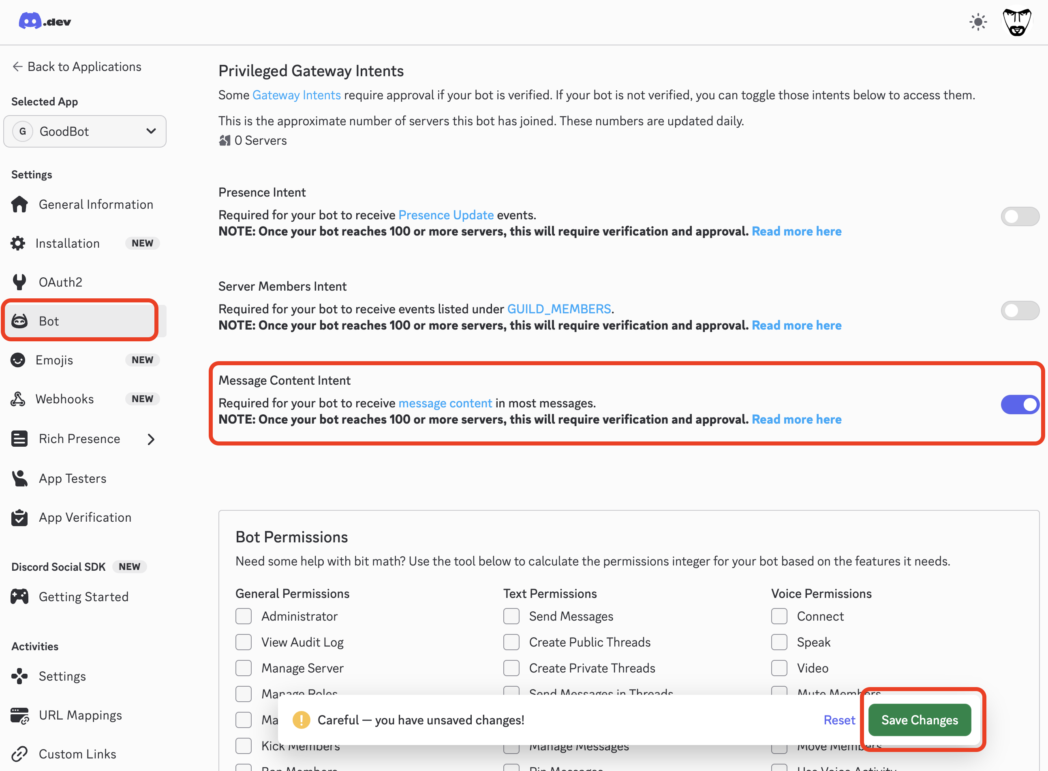
Task: Enable the Presence Intent toggle
Action: coord(1020,216)
